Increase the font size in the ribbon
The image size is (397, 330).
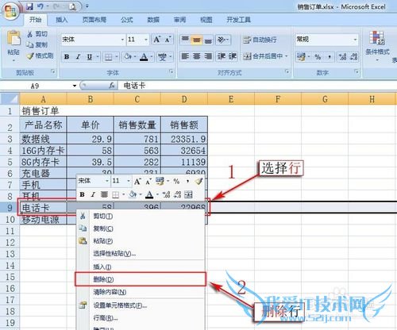click(x=156, y=40)
